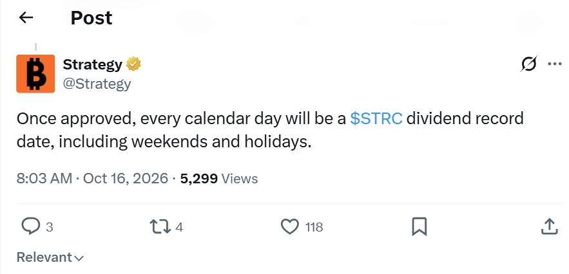Repost using the retweet arrows icon
Image resolution: width=569 pixels, height=274 pixels.
click(x=160, y=226)
